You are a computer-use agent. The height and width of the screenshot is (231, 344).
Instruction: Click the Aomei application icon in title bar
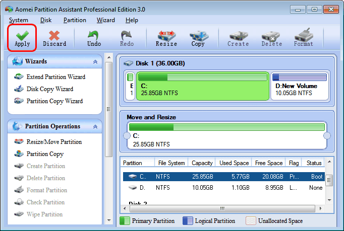coord(9,10)
